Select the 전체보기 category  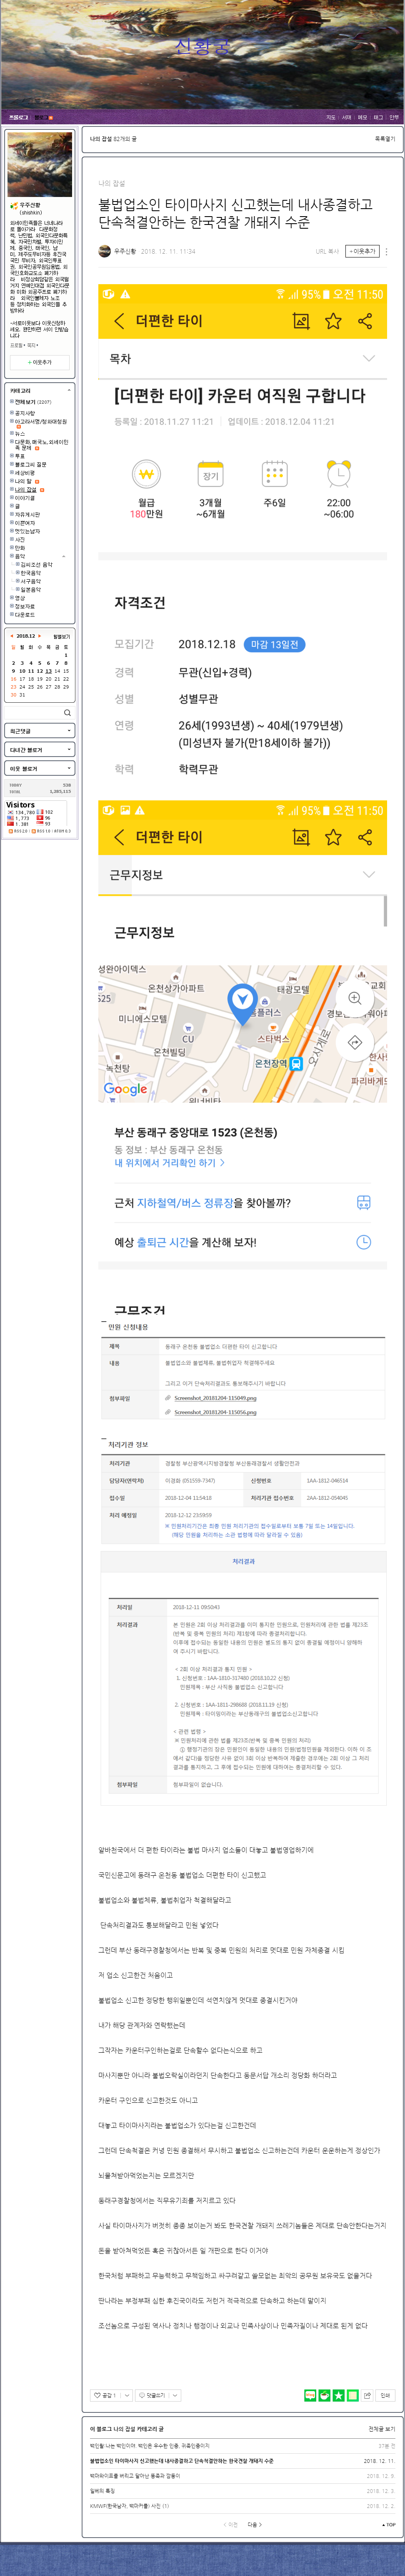click(x=25, y=402)
